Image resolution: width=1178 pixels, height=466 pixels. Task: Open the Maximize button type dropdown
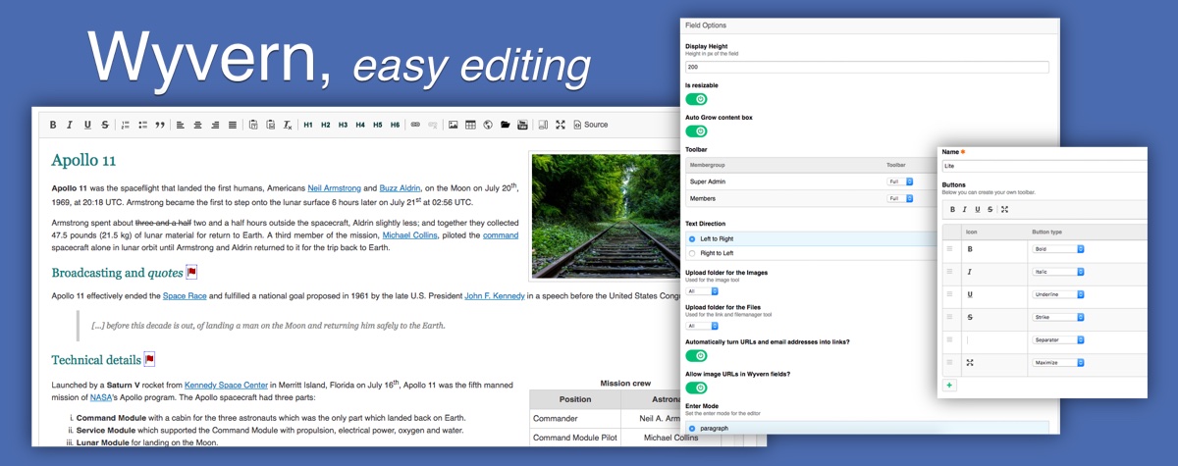1058,362
